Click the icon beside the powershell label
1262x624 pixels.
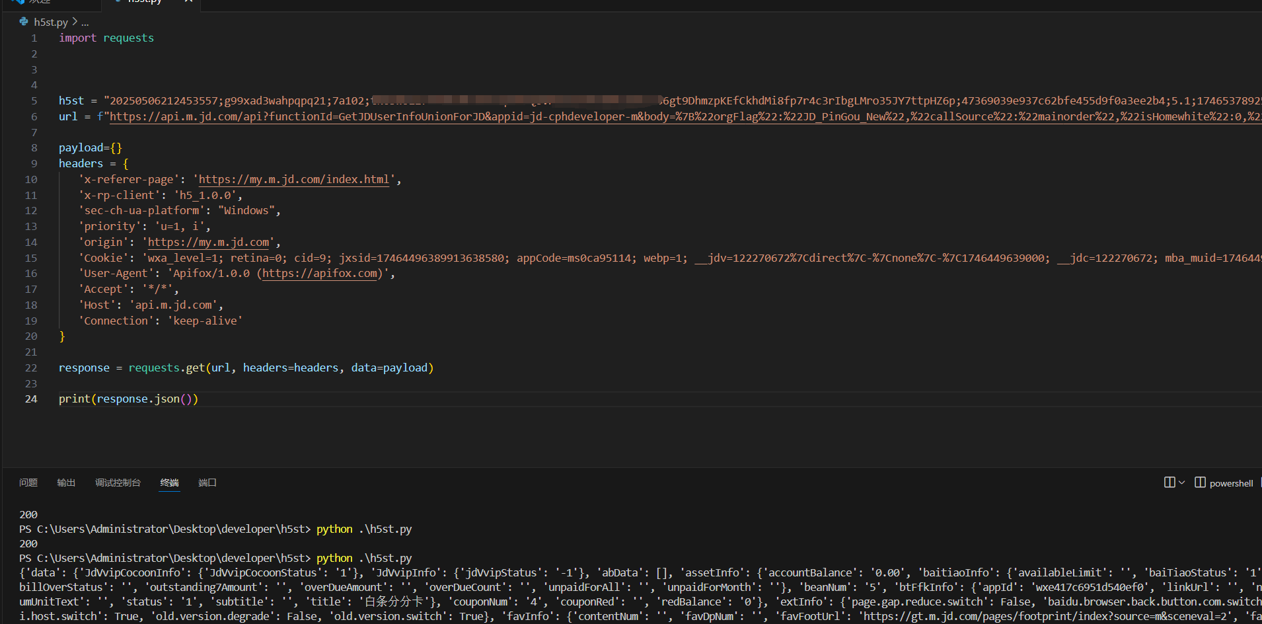click(x=1200, y=483)
